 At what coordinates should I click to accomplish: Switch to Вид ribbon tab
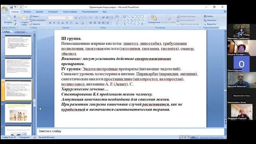coord(104,12)
